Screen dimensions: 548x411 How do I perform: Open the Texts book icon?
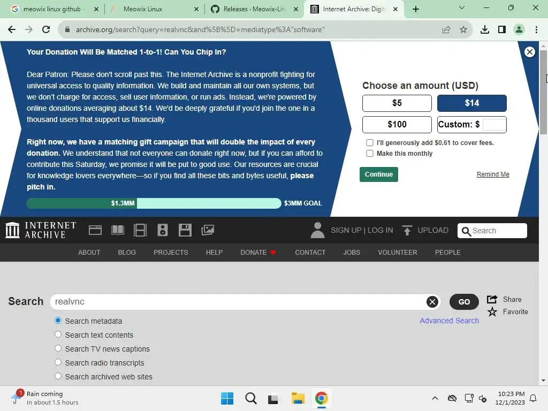point(117,230)
